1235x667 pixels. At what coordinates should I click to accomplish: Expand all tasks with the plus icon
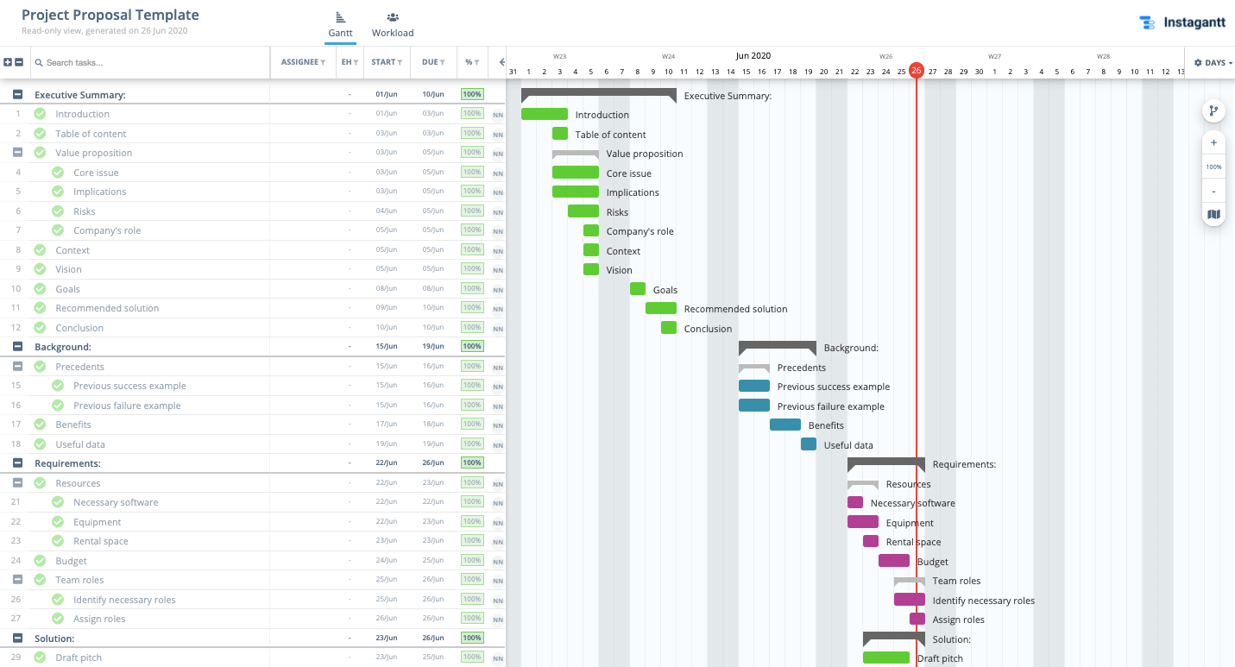point(9,62)
